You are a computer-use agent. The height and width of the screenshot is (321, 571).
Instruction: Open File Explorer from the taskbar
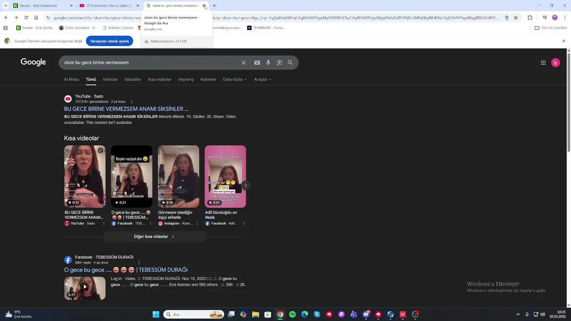point(255,314)
